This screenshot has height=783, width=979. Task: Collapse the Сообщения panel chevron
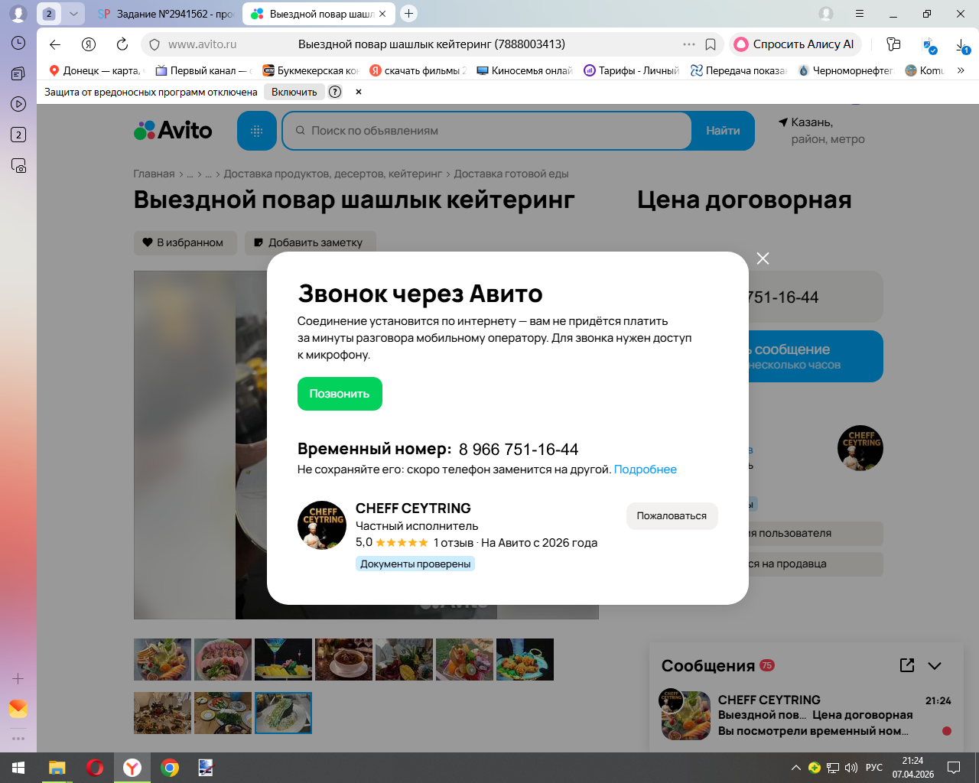(x=935, y=665)
